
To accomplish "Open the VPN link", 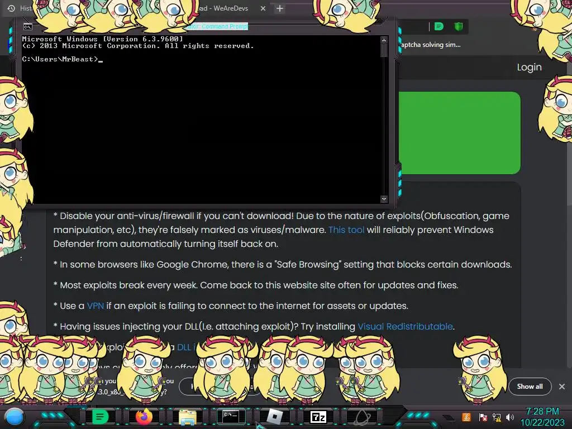I will click(95, 306).
